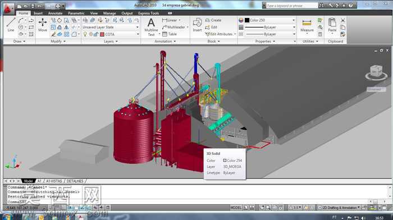Click the red COTA layer color swatch
393x220 pixels.
[x=102, y=34]
